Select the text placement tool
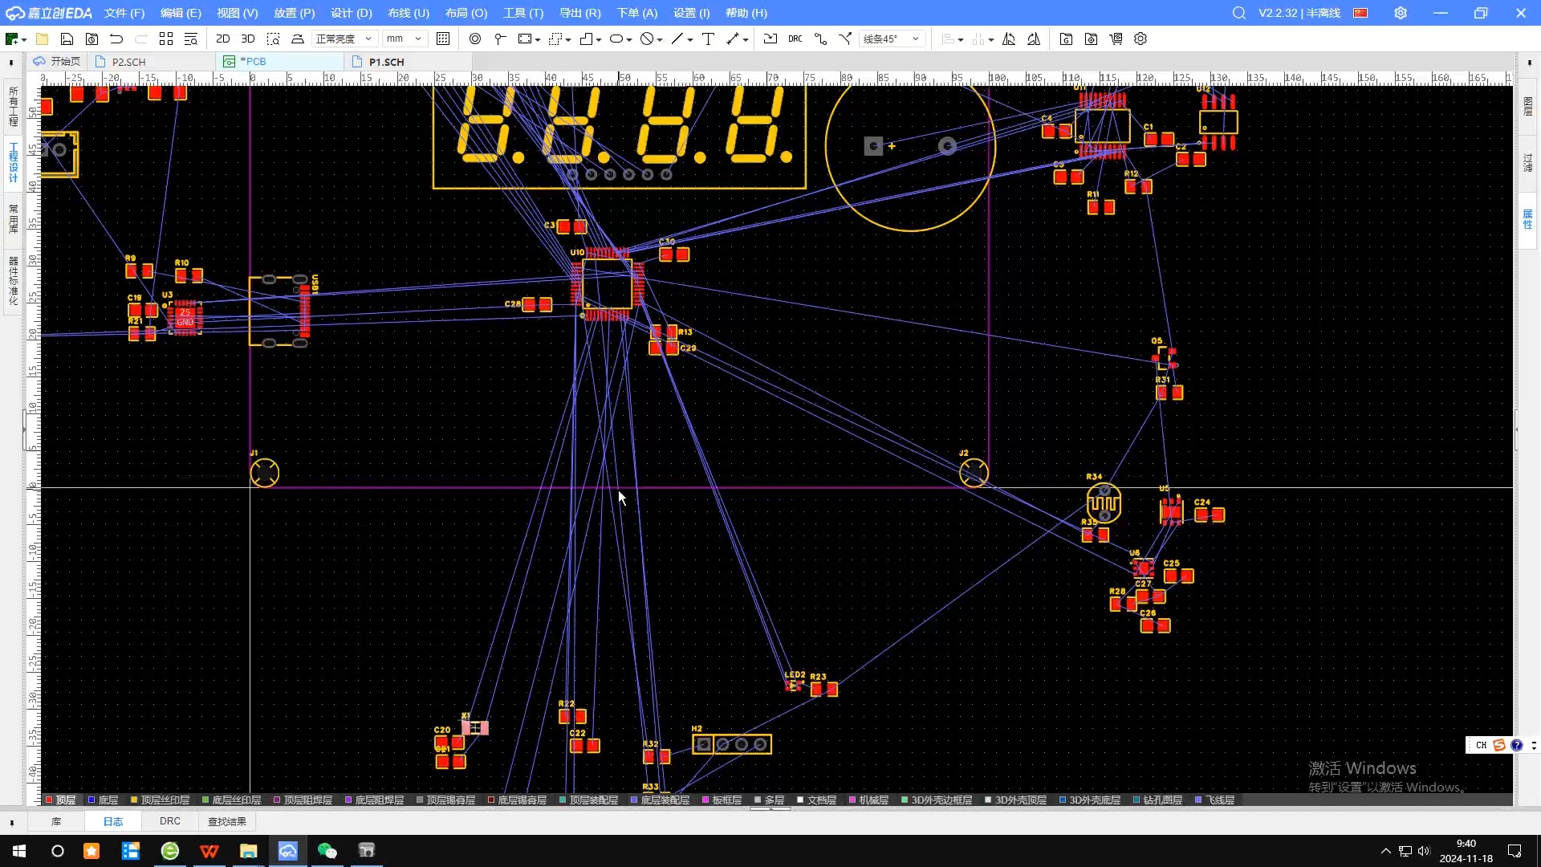Viewport: 1541px width, 867px height. pyautogui.click(x=708, y=39)
